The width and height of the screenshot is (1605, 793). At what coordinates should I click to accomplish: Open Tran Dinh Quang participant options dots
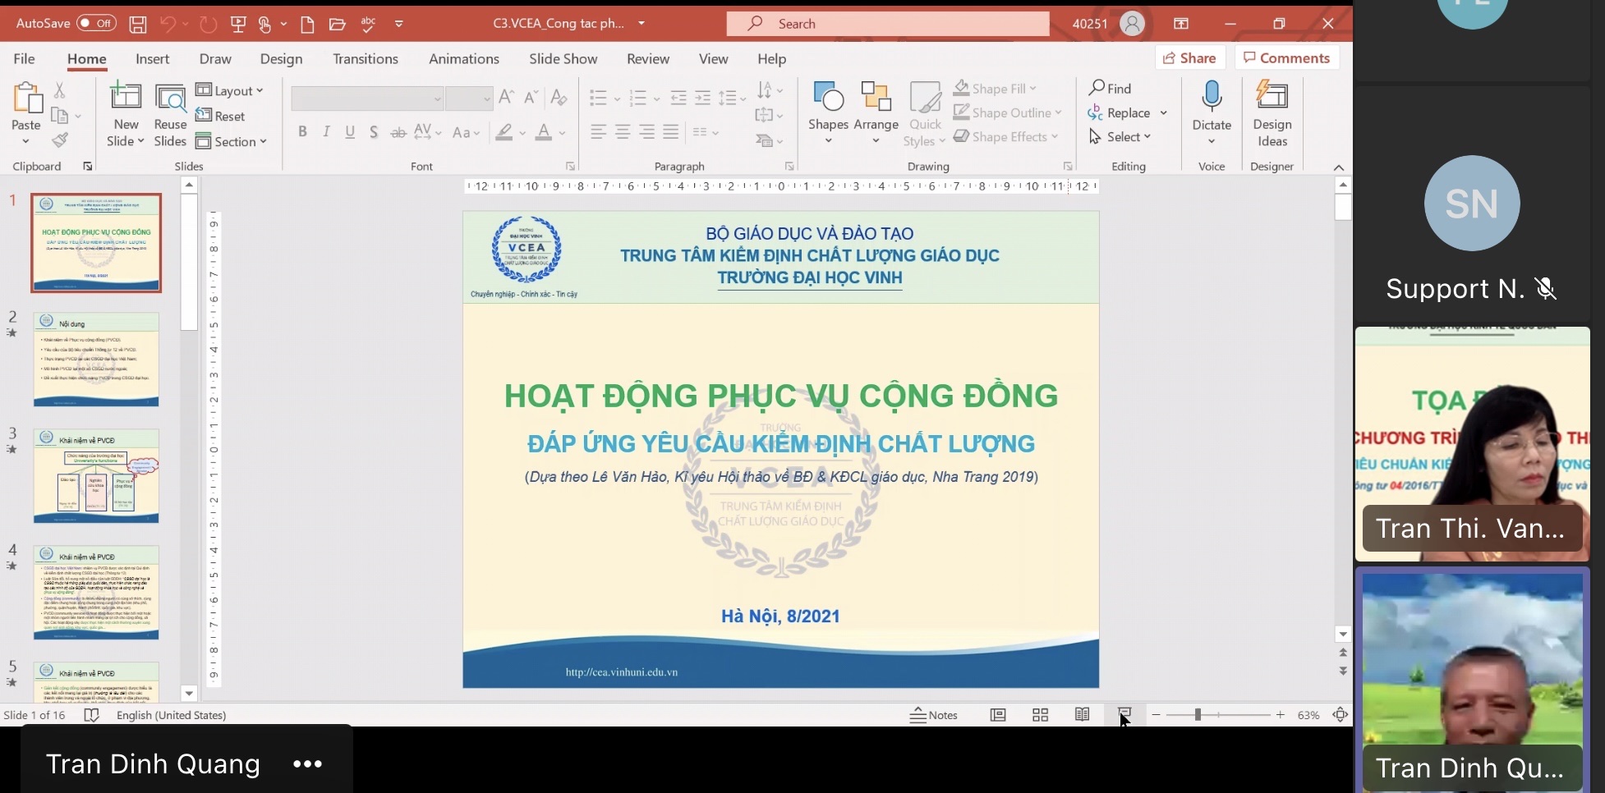pos(308,763)
